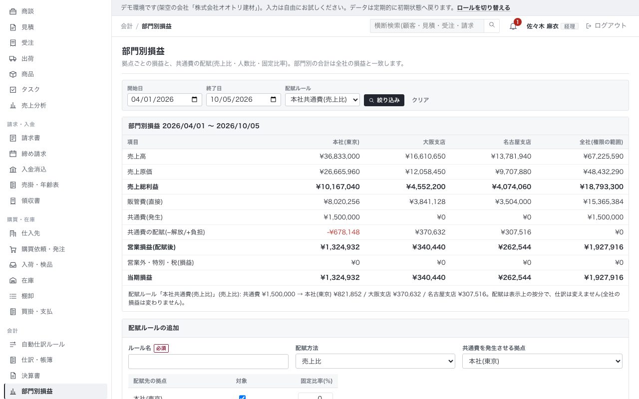Click the 仕入先 building icon

tap(13, 233)
